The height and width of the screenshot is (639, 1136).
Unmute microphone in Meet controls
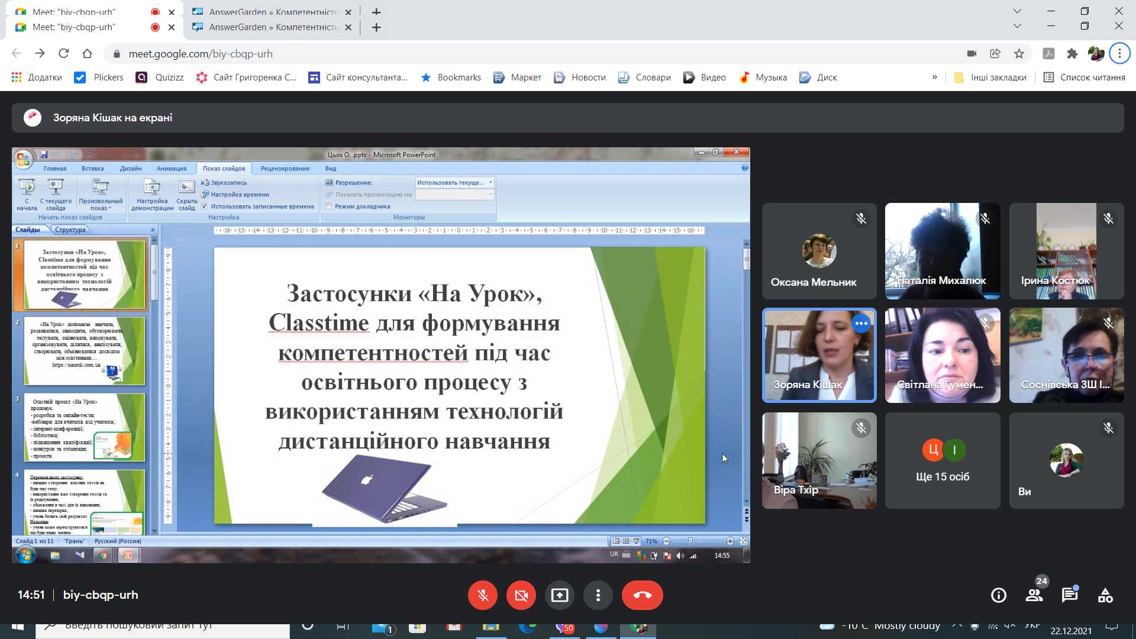tap(482, 595)
